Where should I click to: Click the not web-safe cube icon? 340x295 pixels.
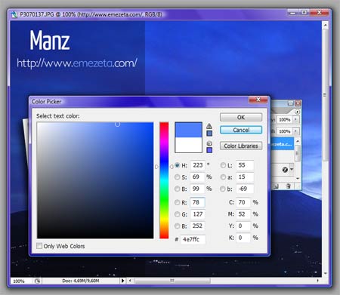click(209, 143)
